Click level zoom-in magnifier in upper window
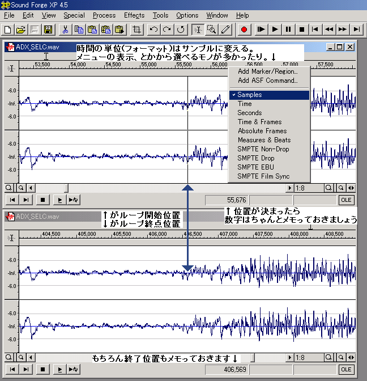This screenshot has height=381, width=367. (x=8, y=188)
